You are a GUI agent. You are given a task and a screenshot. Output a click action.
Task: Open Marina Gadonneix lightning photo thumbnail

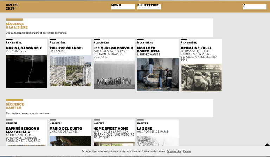pyautogui.click(x=26, y=71)
